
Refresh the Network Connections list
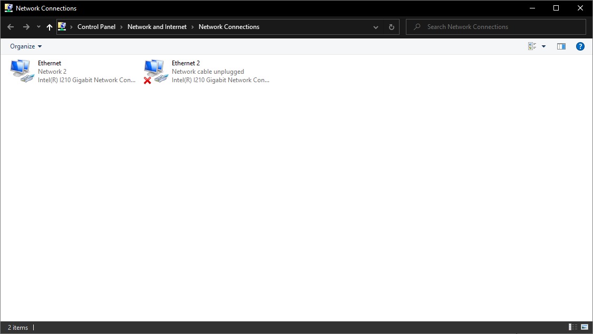click(391, 27)
